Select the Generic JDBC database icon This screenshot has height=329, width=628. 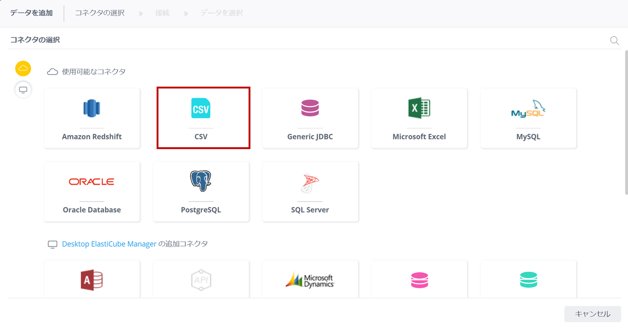(x=310, y=108)
